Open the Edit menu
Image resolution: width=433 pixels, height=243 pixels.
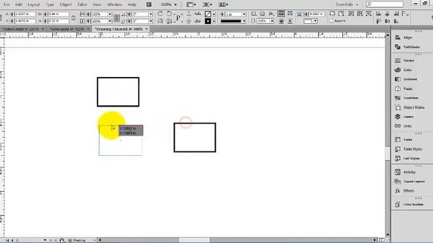18,5
